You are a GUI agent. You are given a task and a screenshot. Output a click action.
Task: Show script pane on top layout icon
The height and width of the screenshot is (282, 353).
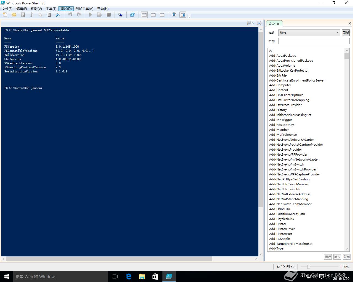tap(144, 15)
